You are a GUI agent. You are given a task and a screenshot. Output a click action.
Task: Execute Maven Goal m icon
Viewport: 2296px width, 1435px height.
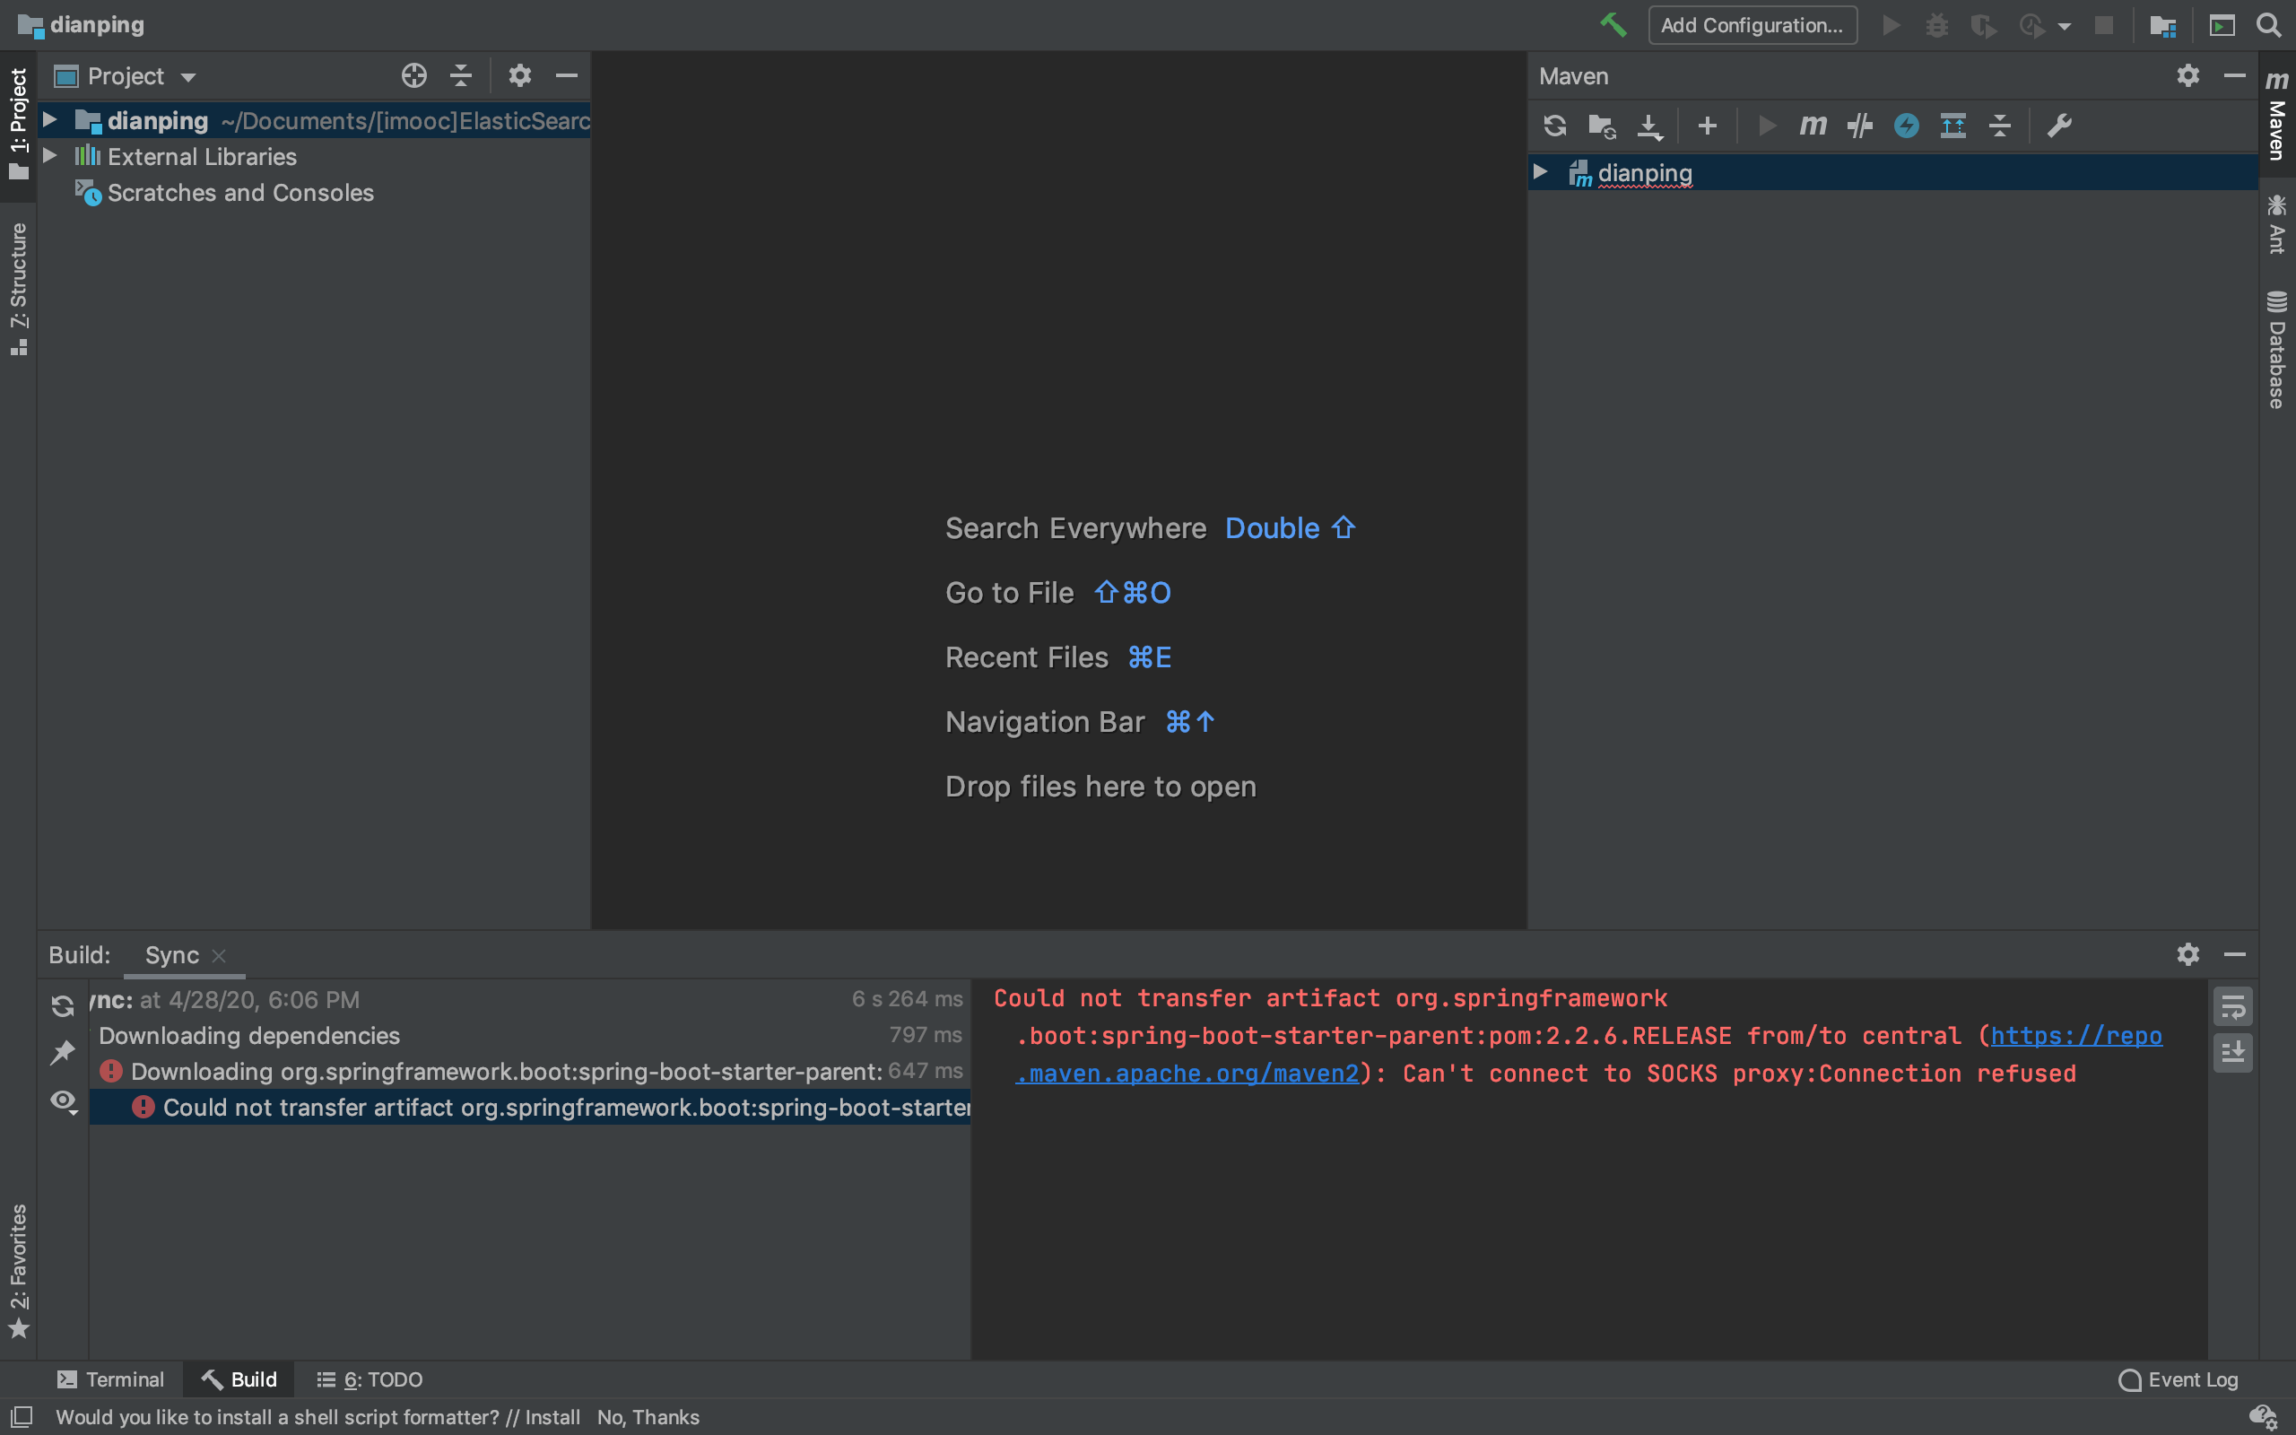pyautogui.click(x=1812, y=126)
